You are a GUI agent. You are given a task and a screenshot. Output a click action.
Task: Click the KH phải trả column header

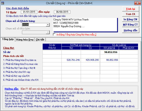(109, 48)
